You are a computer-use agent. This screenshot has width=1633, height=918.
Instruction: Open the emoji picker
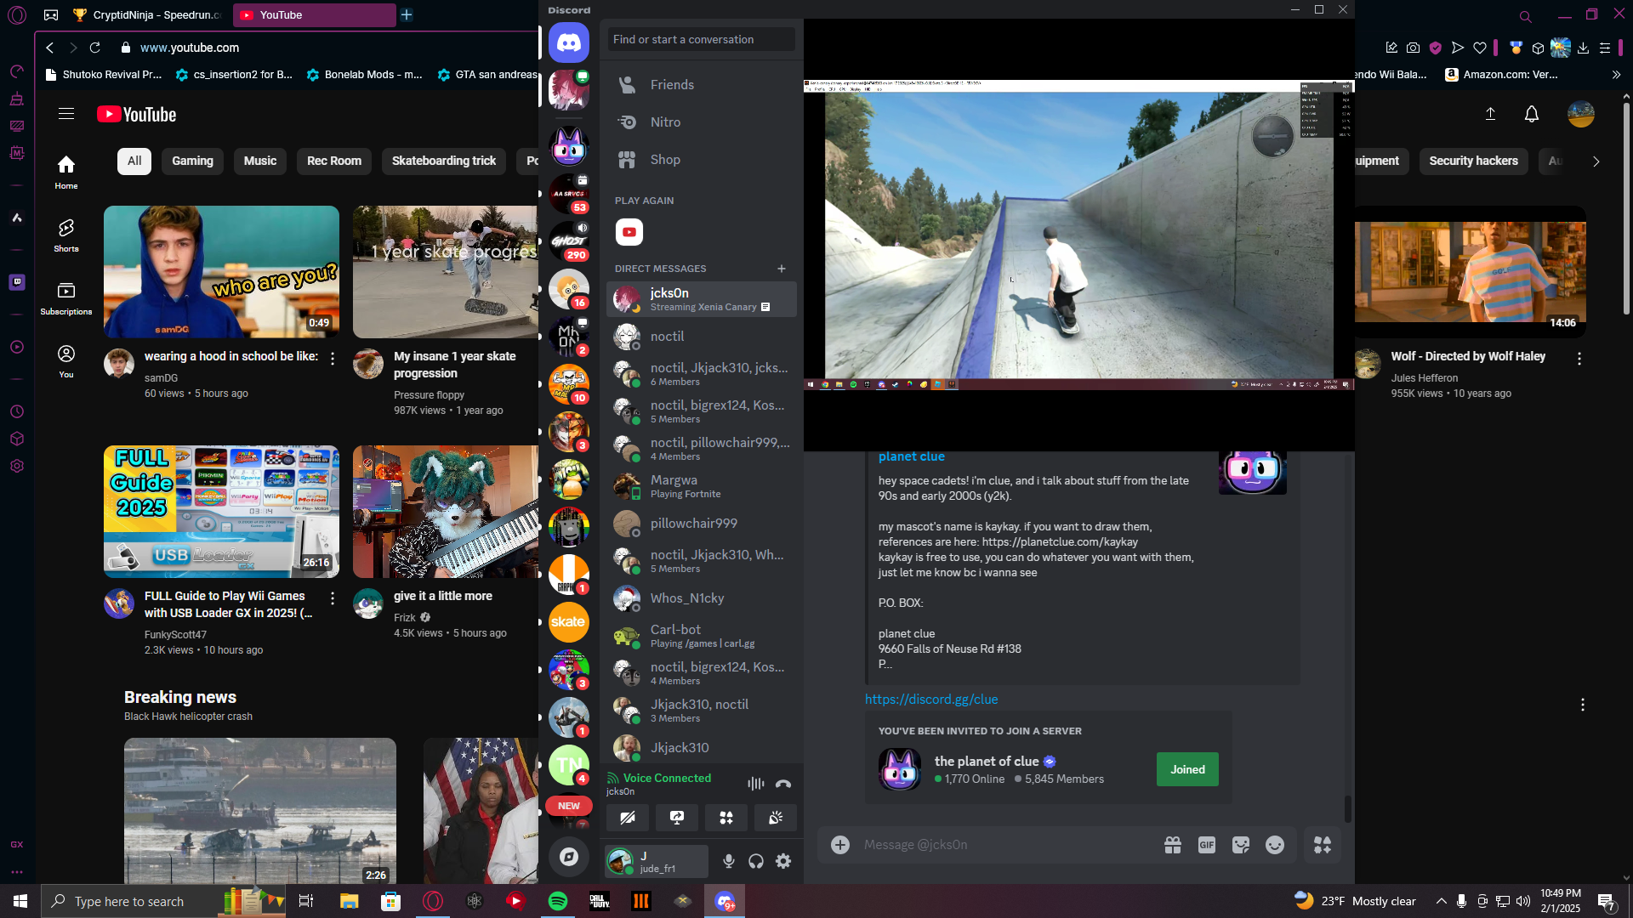[1274, 844]
